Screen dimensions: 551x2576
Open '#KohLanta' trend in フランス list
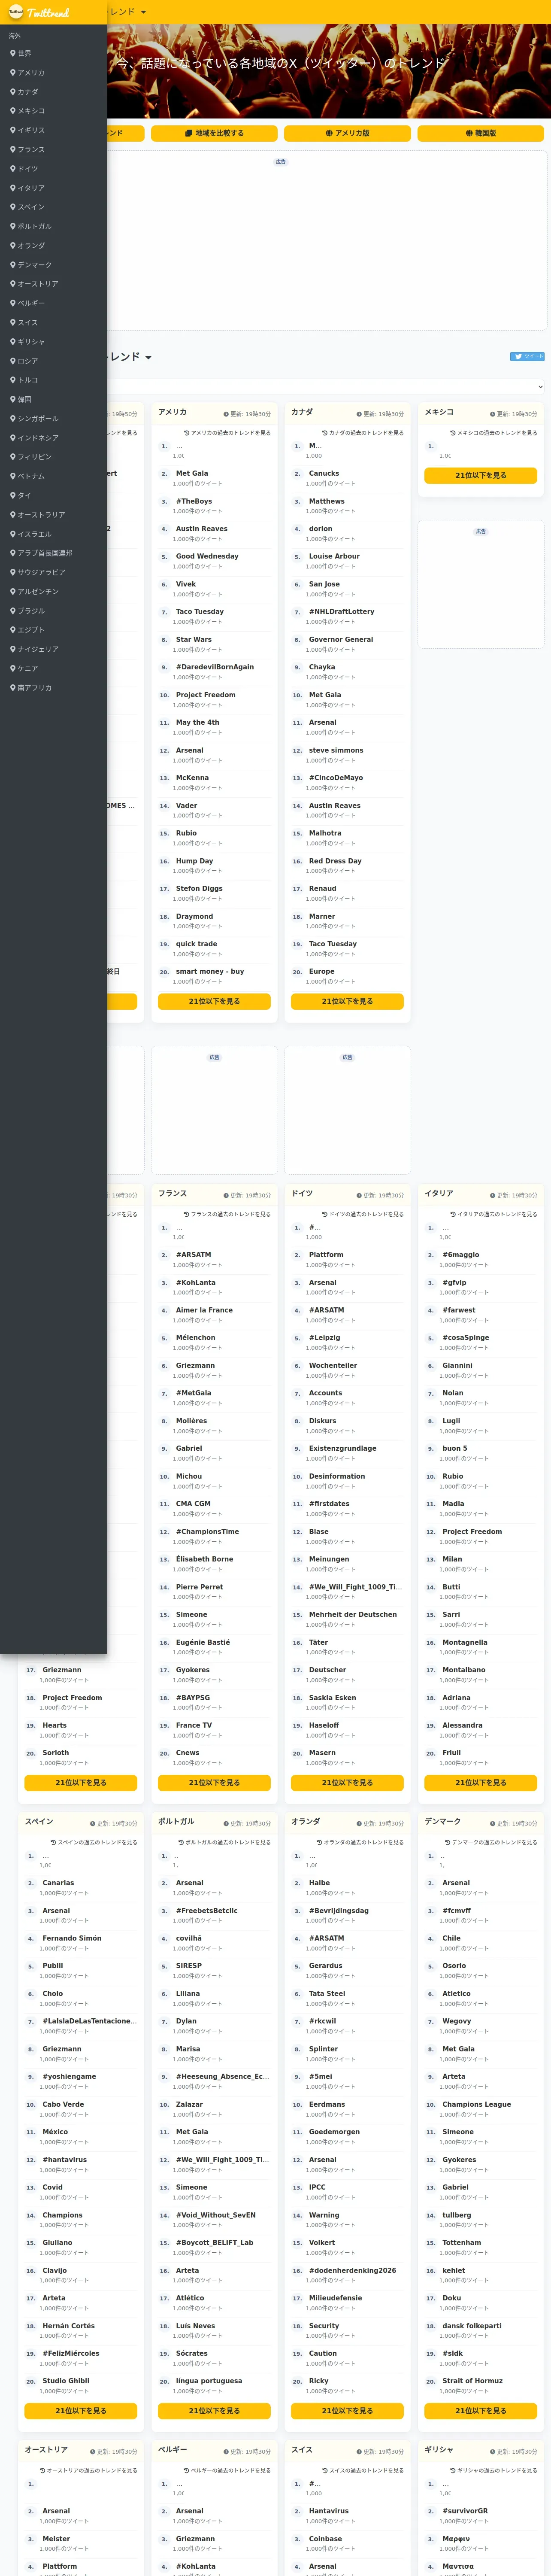click(196, 1282)
